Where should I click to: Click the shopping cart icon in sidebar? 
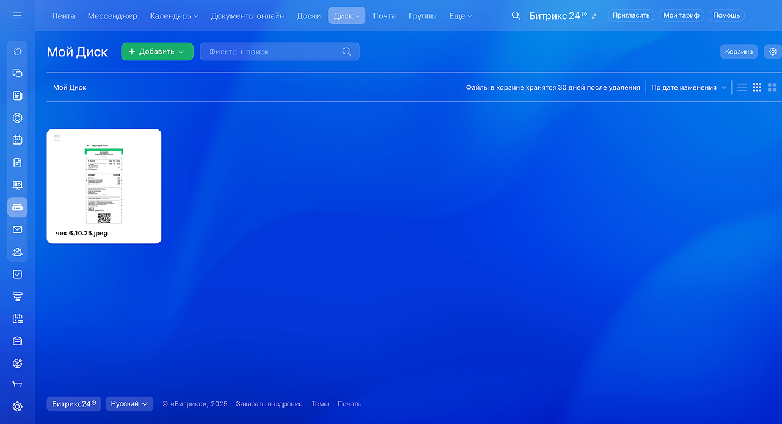tap(18, 384)
